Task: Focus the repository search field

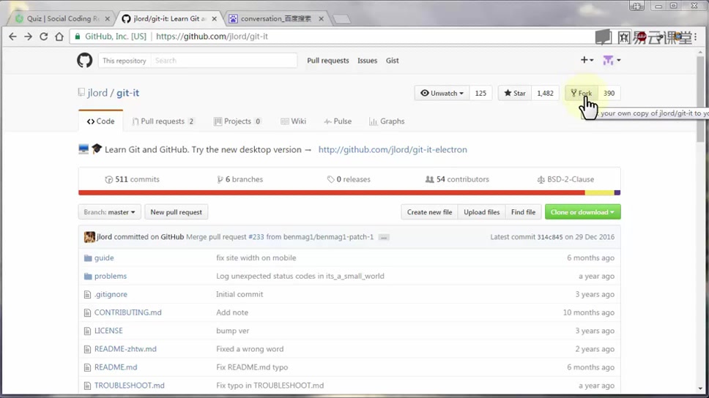Action: [x=224, y=61]
